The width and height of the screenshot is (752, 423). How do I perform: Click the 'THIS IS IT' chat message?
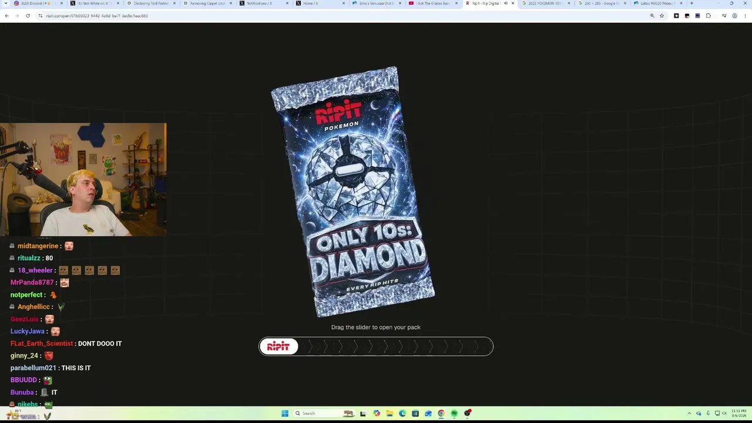click(x=76, y=368)
